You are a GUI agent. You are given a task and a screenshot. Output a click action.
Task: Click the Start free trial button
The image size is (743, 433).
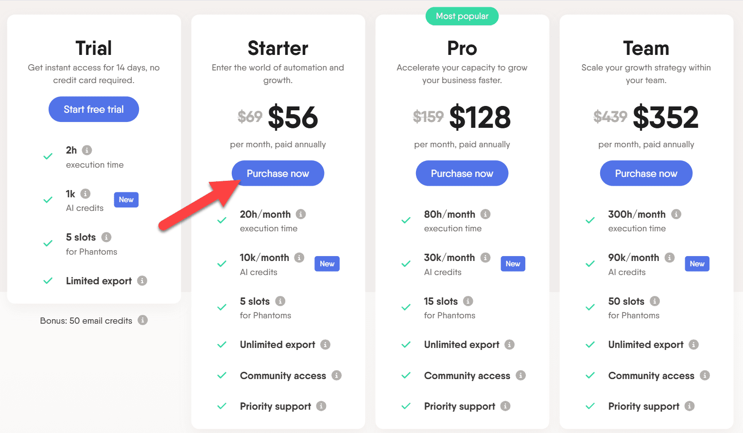[93, 109]
